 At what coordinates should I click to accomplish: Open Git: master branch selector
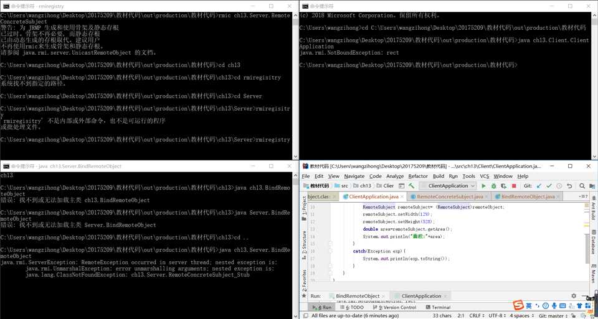(554, 315)
